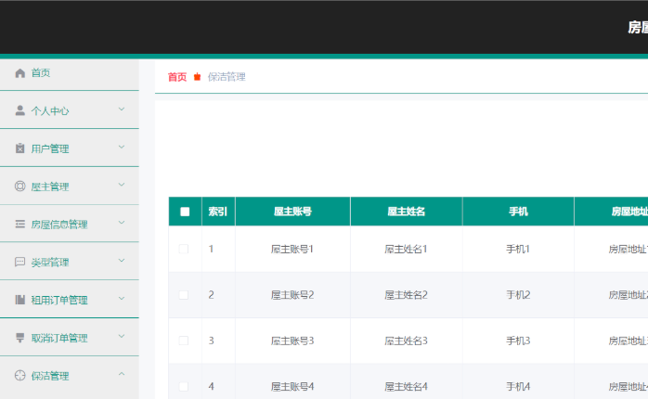Click the chart icon for 租用订单管理

[x=20, y=300]
